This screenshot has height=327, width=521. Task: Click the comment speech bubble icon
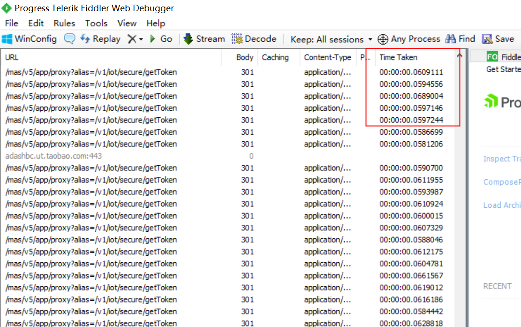click(69, 39)
